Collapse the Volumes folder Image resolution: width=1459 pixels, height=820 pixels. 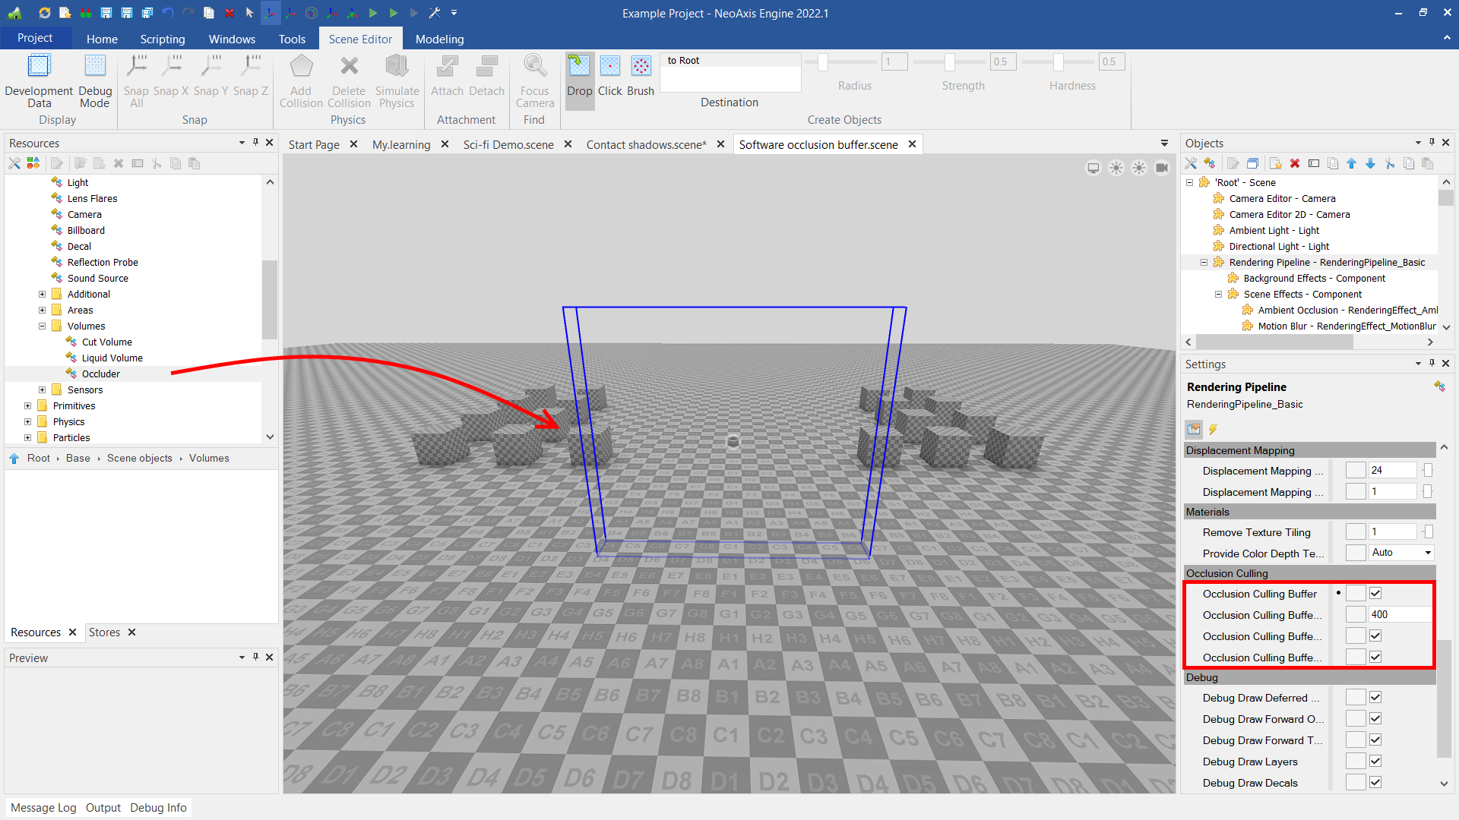pyautogui.click(x=43, y=326)
